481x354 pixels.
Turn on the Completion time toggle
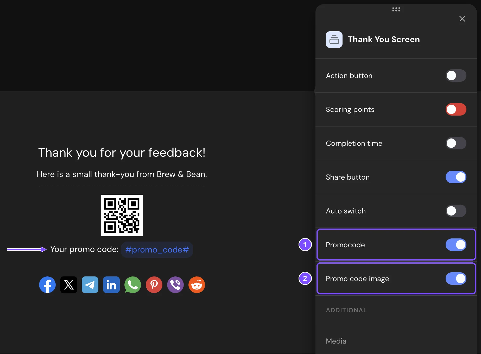tap(456, 143)
